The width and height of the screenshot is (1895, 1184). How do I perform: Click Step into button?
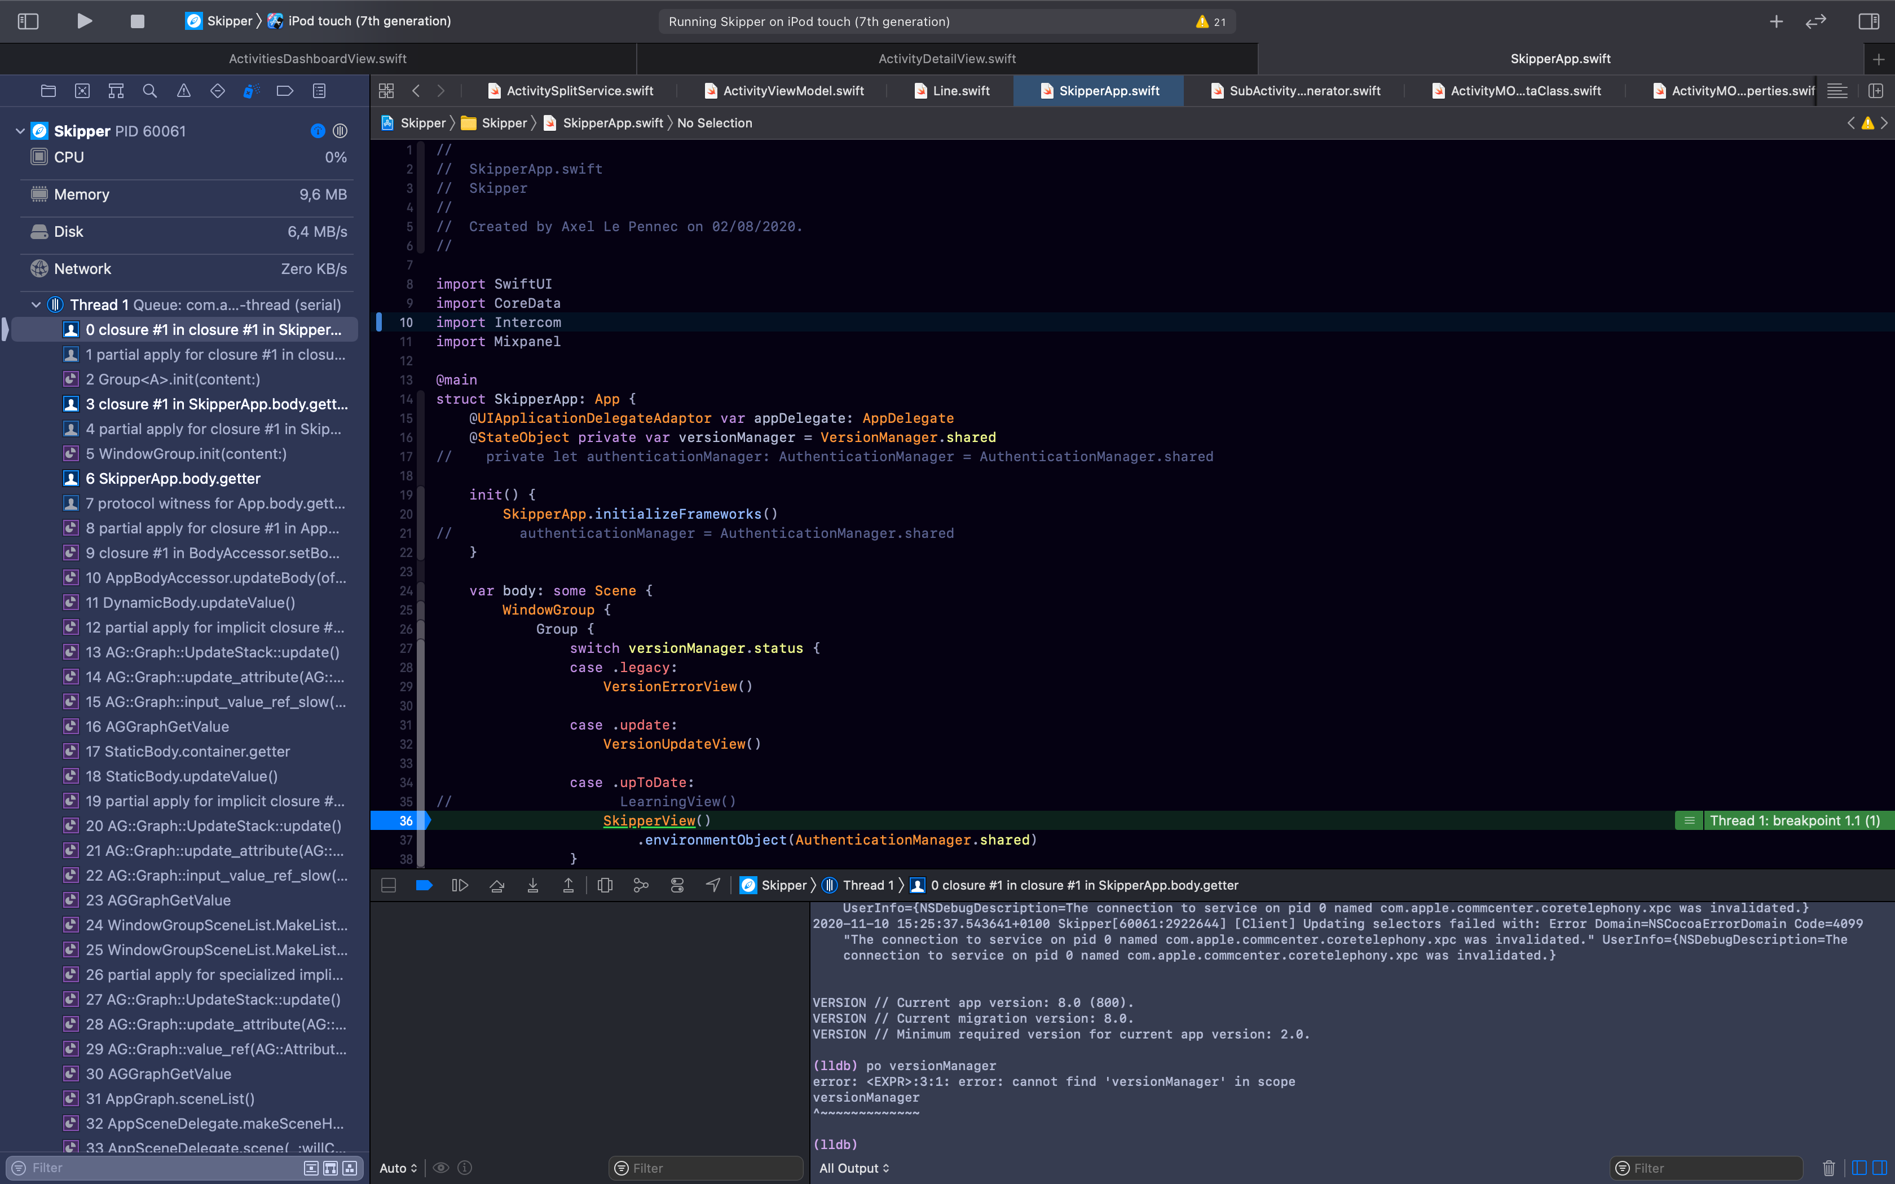click(532, 886)
